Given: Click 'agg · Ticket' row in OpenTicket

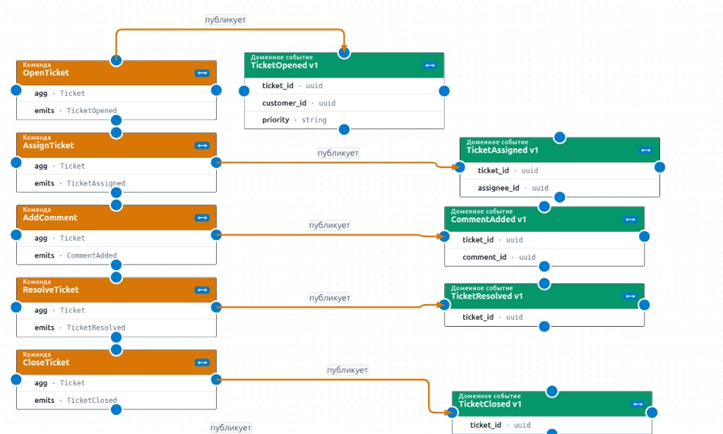Looking at the screenshot, I should coord(116,94).
